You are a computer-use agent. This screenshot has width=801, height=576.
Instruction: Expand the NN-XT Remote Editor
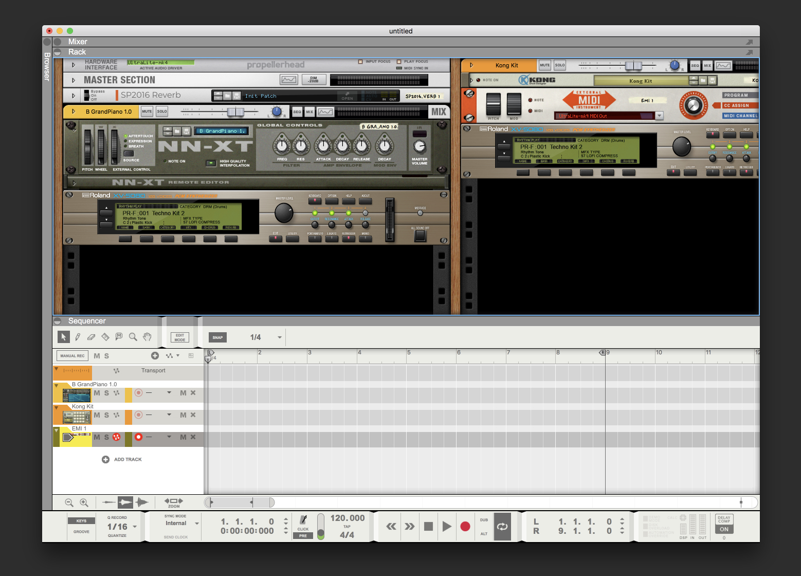[74, 183]
